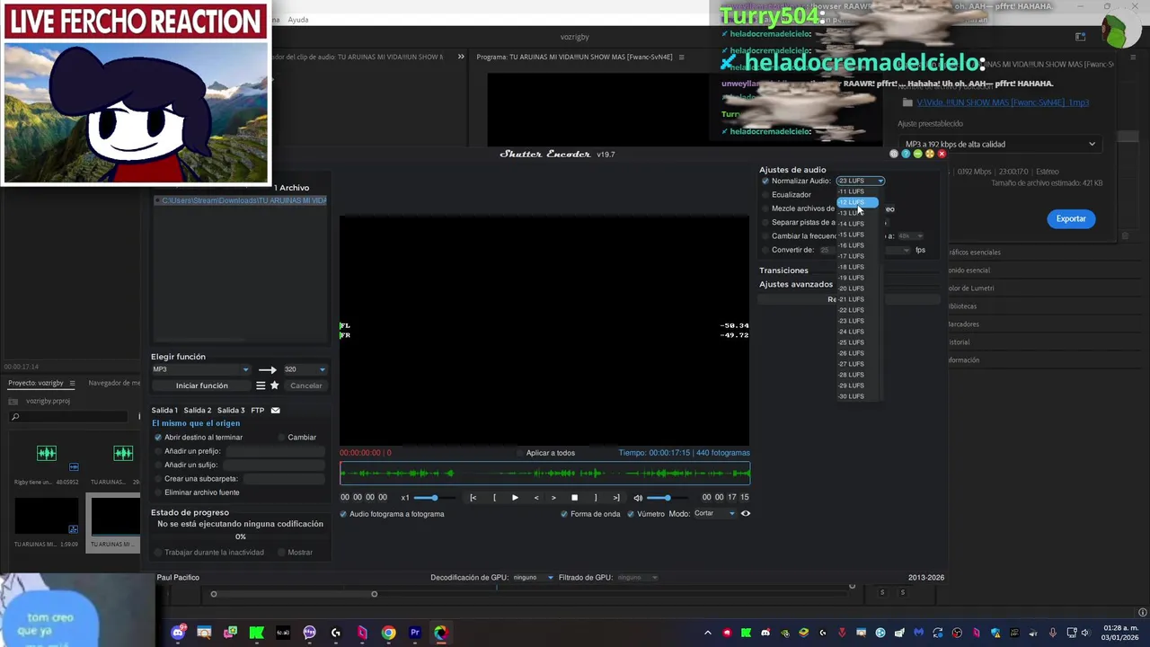The image size is (1150, 647).
Task: Pick -18 LUFS in the dropdown list
Action: pos(851,267)
